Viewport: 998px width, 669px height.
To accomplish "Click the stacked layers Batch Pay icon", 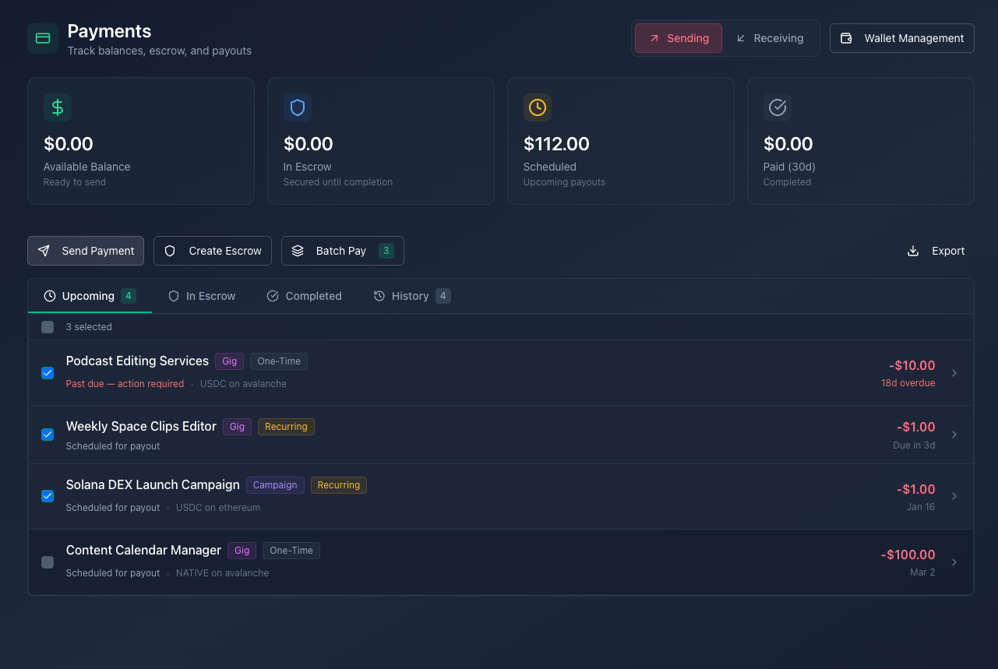I will point(298,251).
